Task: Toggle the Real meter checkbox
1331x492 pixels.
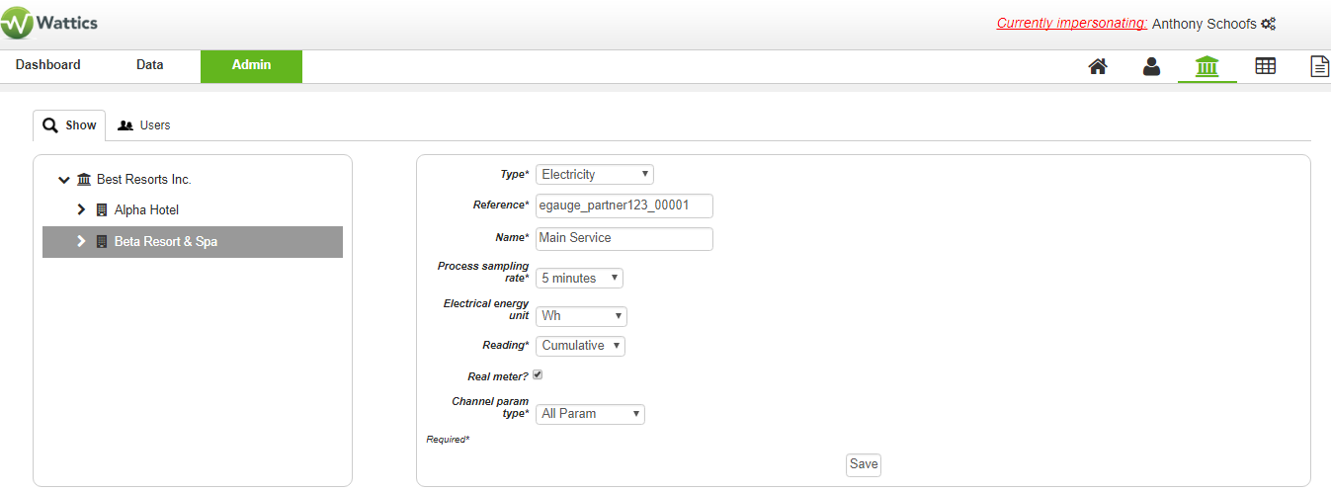Action: (538, 375)
